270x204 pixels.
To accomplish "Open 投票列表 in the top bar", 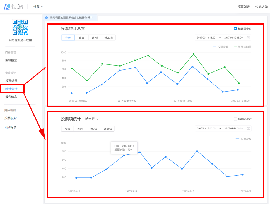I will (243, 7).
